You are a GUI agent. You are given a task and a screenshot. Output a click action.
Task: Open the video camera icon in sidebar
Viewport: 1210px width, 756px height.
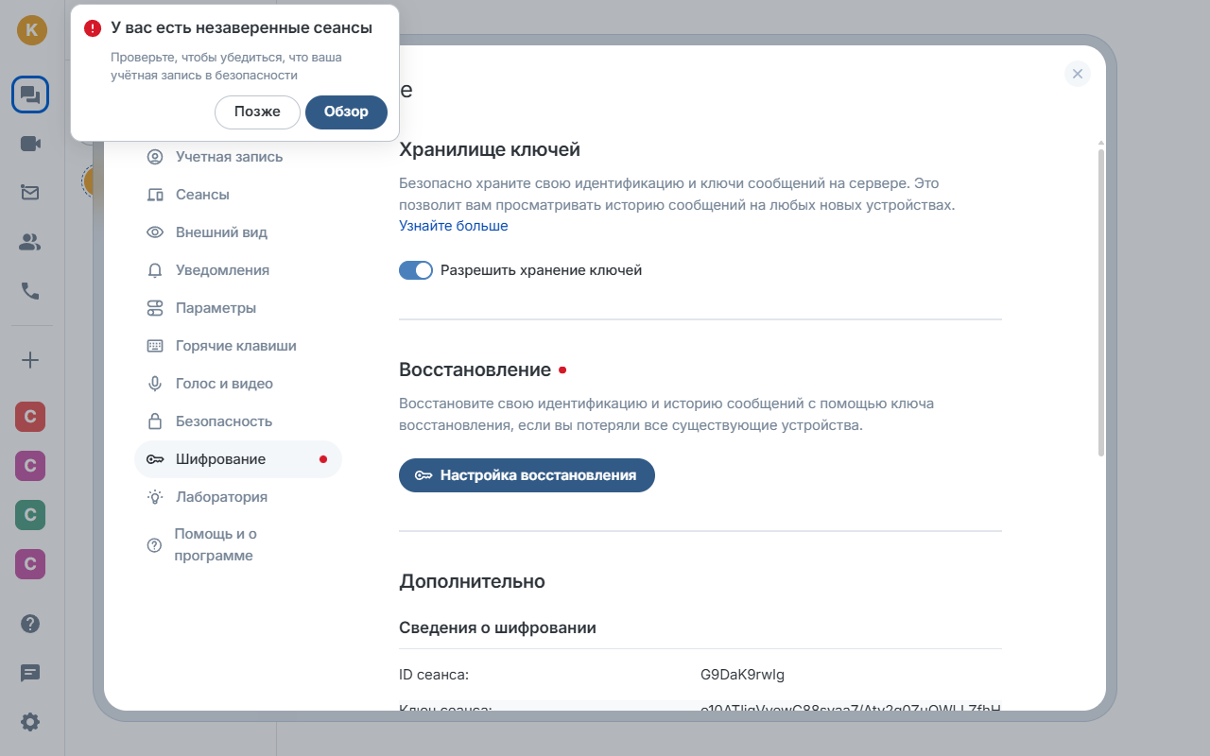point(30,144)
